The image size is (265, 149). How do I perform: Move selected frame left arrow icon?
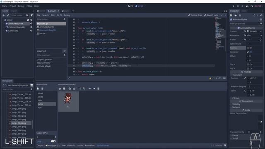point(89,89)
